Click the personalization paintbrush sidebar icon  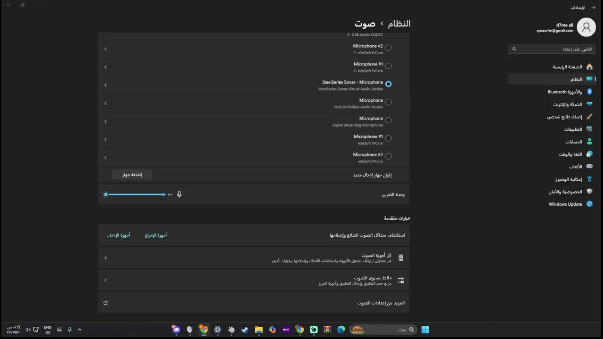[x=589, y=117]
